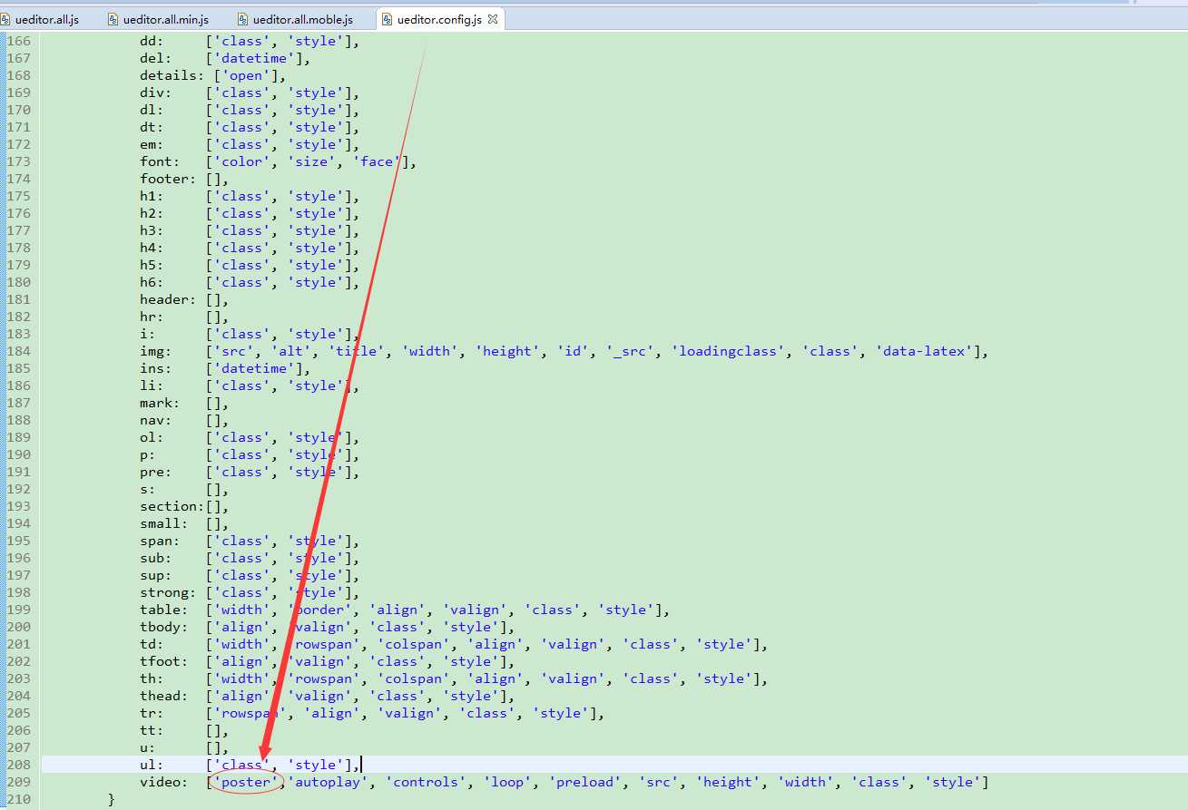Click 'size' in the font line
This screenshot has height=810, width=1188.
[x=313, y=161]
